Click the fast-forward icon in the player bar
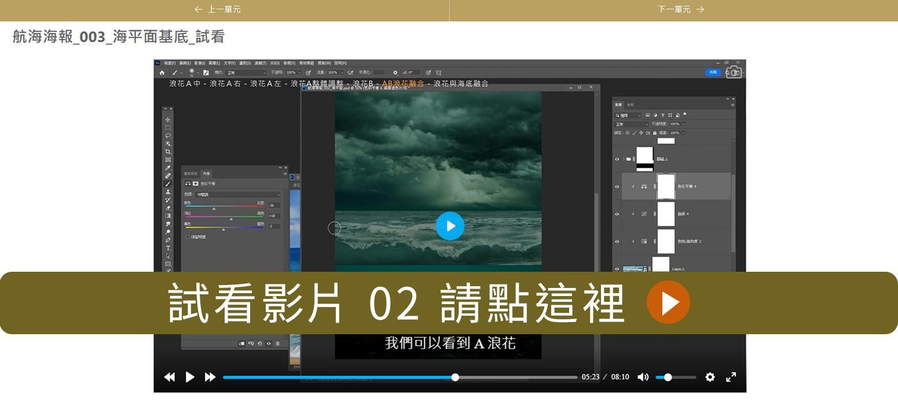The image size is (898, 414). 210,377
